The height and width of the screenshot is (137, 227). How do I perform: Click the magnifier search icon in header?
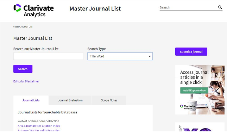tap(220, 7)
